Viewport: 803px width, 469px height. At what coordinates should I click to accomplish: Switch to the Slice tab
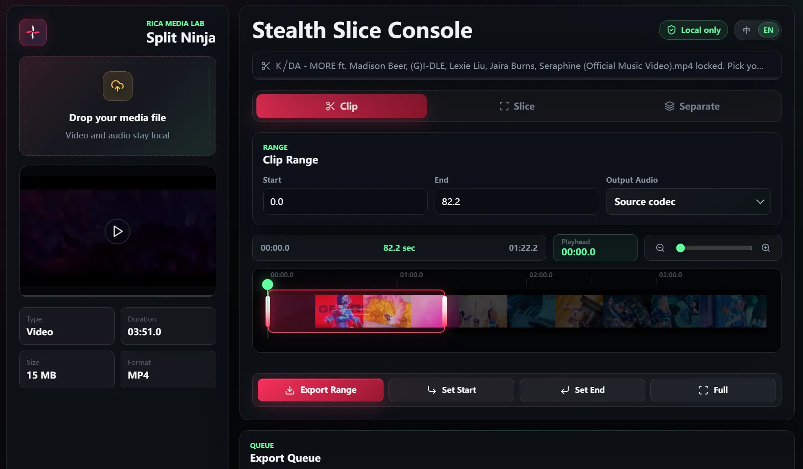517,106
